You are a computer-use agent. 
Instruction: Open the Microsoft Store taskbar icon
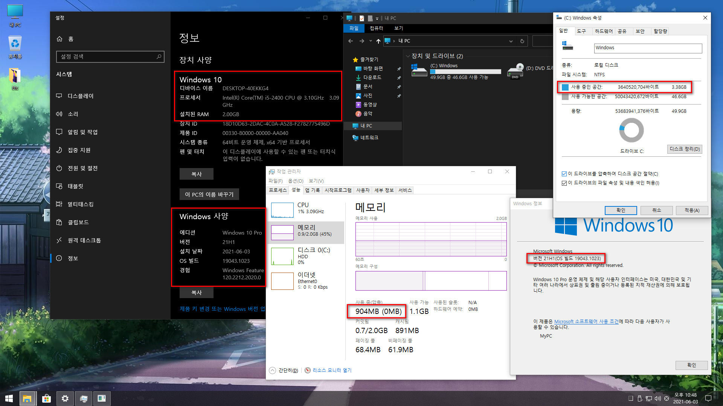46,398
